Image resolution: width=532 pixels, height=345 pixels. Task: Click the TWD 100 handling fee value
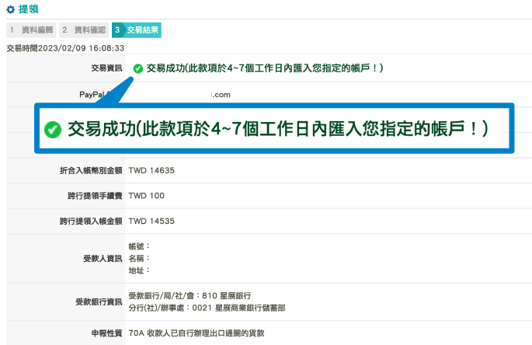[x=146, y=196]
